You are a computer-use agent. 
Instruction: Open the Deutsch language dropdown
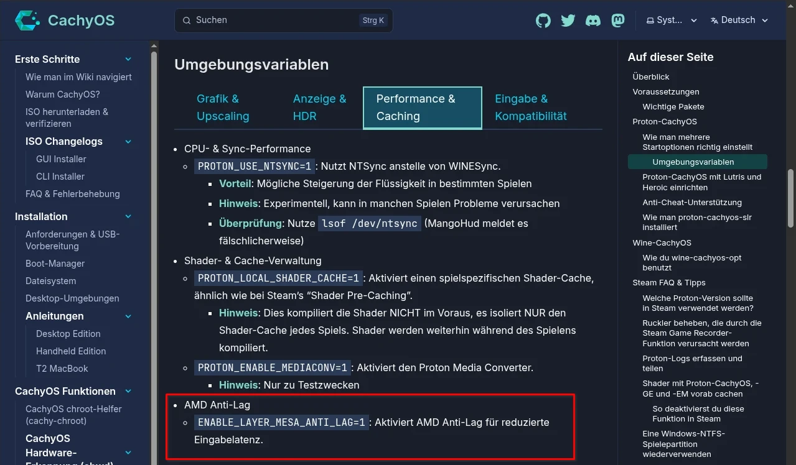739,21
